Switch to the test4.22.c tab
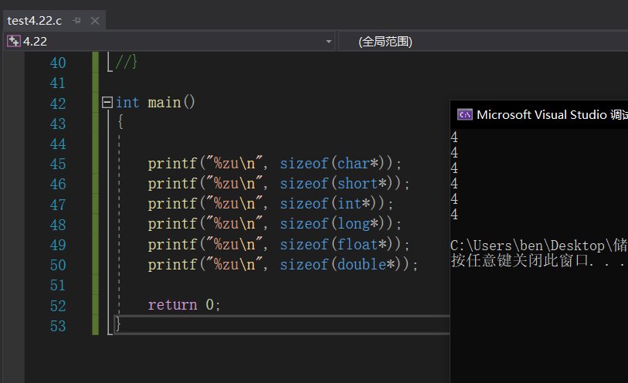Screen dimensions: 628x383 [x=34, y=21]
